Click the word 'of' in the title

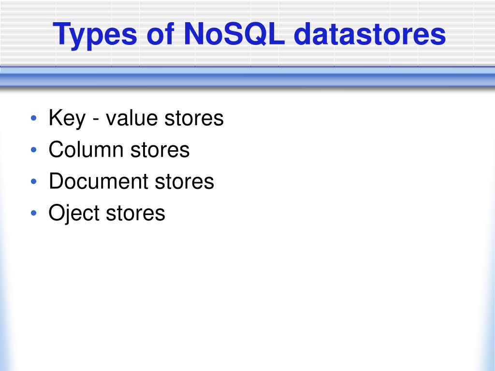click(x=160, y=34)
